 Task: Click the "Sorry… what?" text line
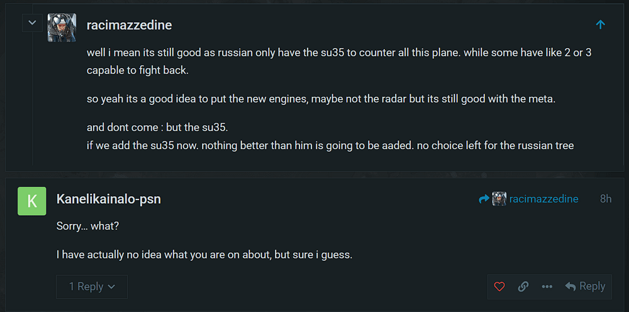point(87,226)
